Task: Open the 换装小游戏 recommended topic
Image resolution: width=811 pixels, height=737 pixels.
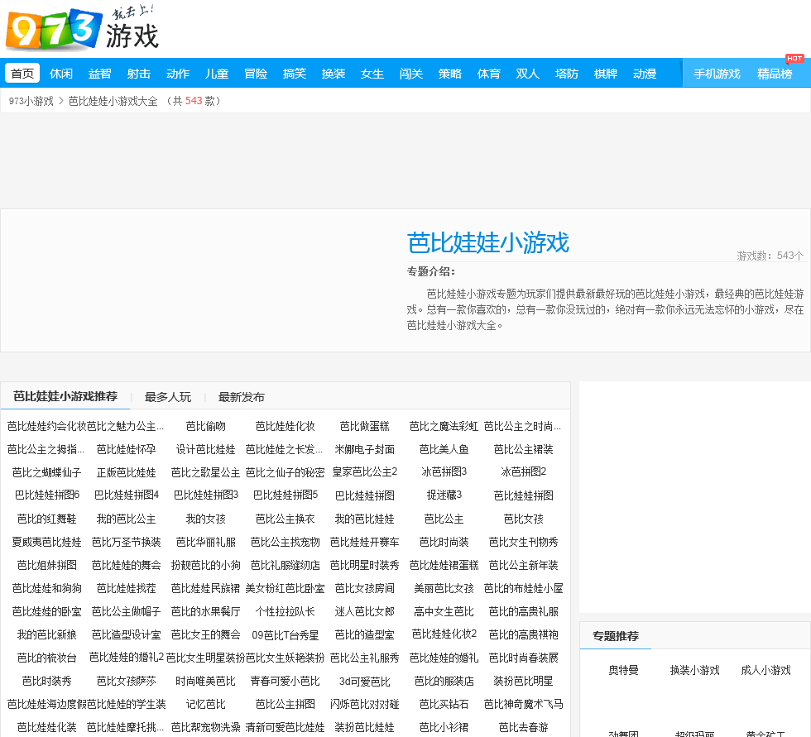Action: coord(694,670)
